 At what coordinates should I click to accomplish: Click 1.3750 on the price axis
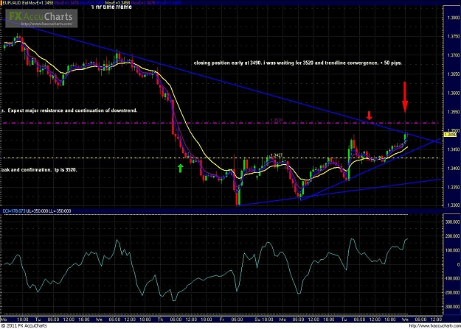click(x=453, y=36)
